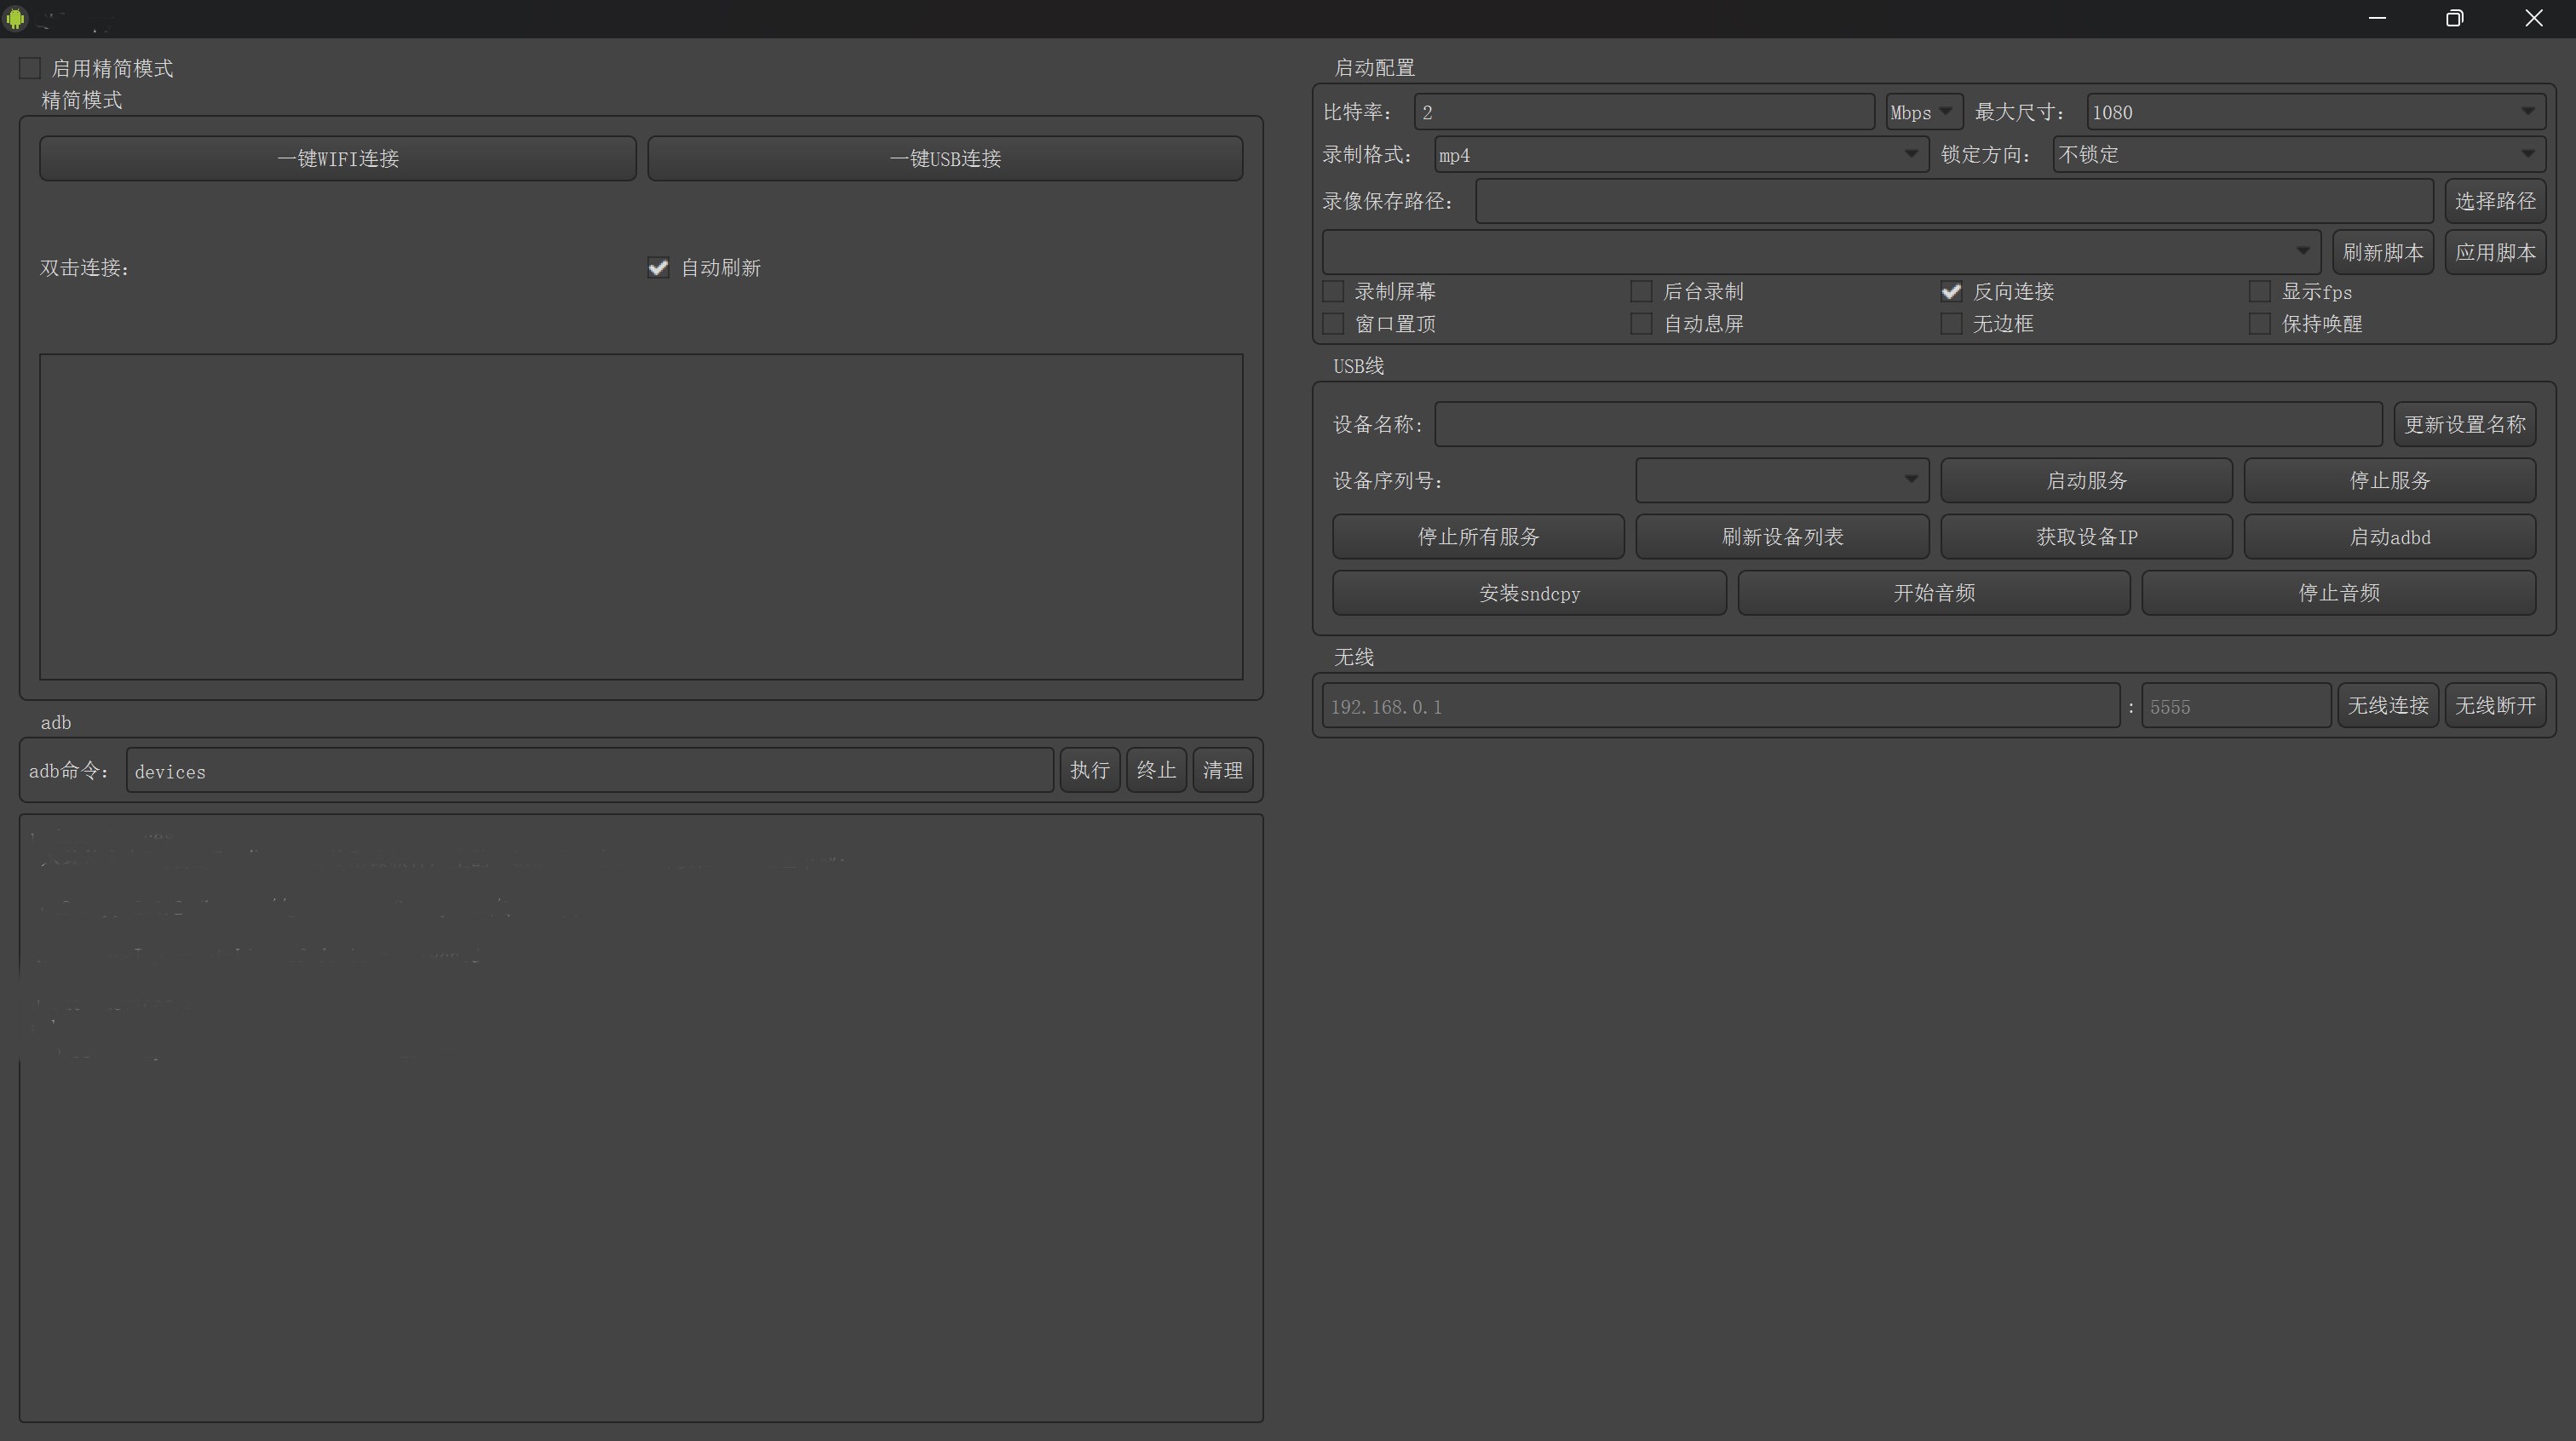Enable 录制屏幕 option
Viewport: 2576px width, 1441px height.
coord(1333,291)
